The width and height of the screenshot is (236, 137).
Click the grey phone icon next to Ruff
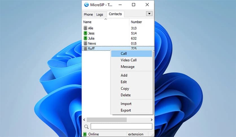85,48
